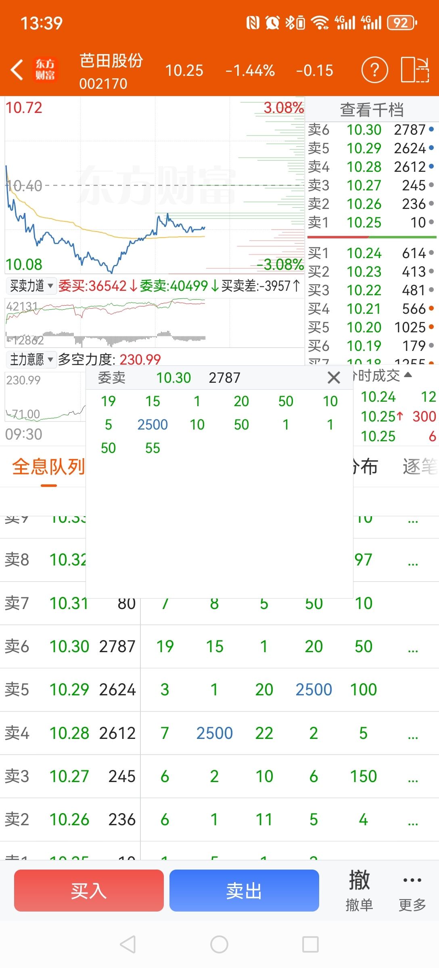Select 卖1 10.25 order book row

(371, 222)
